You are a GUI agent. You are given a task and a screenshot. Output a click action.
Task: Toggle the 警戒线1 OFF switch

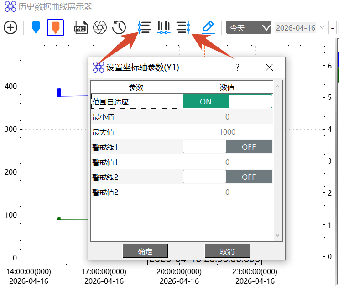(227, 147)
